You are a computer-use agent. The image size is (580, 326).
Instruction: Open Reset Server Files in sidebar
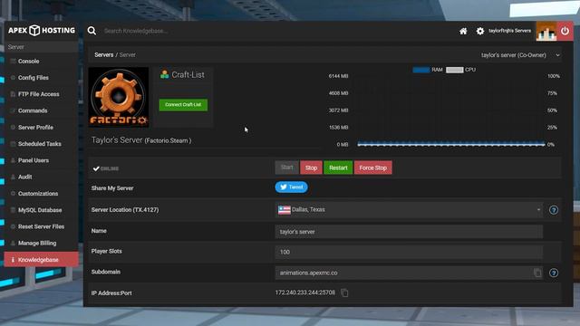(x=41, y=226)
